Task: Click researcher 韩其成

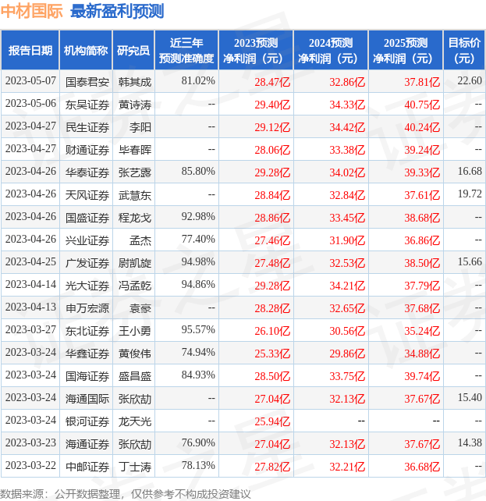Action: 135,82
